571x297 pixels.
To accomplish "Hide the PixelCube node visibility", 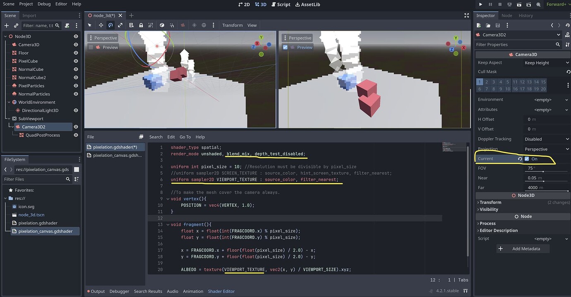I will click(x=76, y=61).
